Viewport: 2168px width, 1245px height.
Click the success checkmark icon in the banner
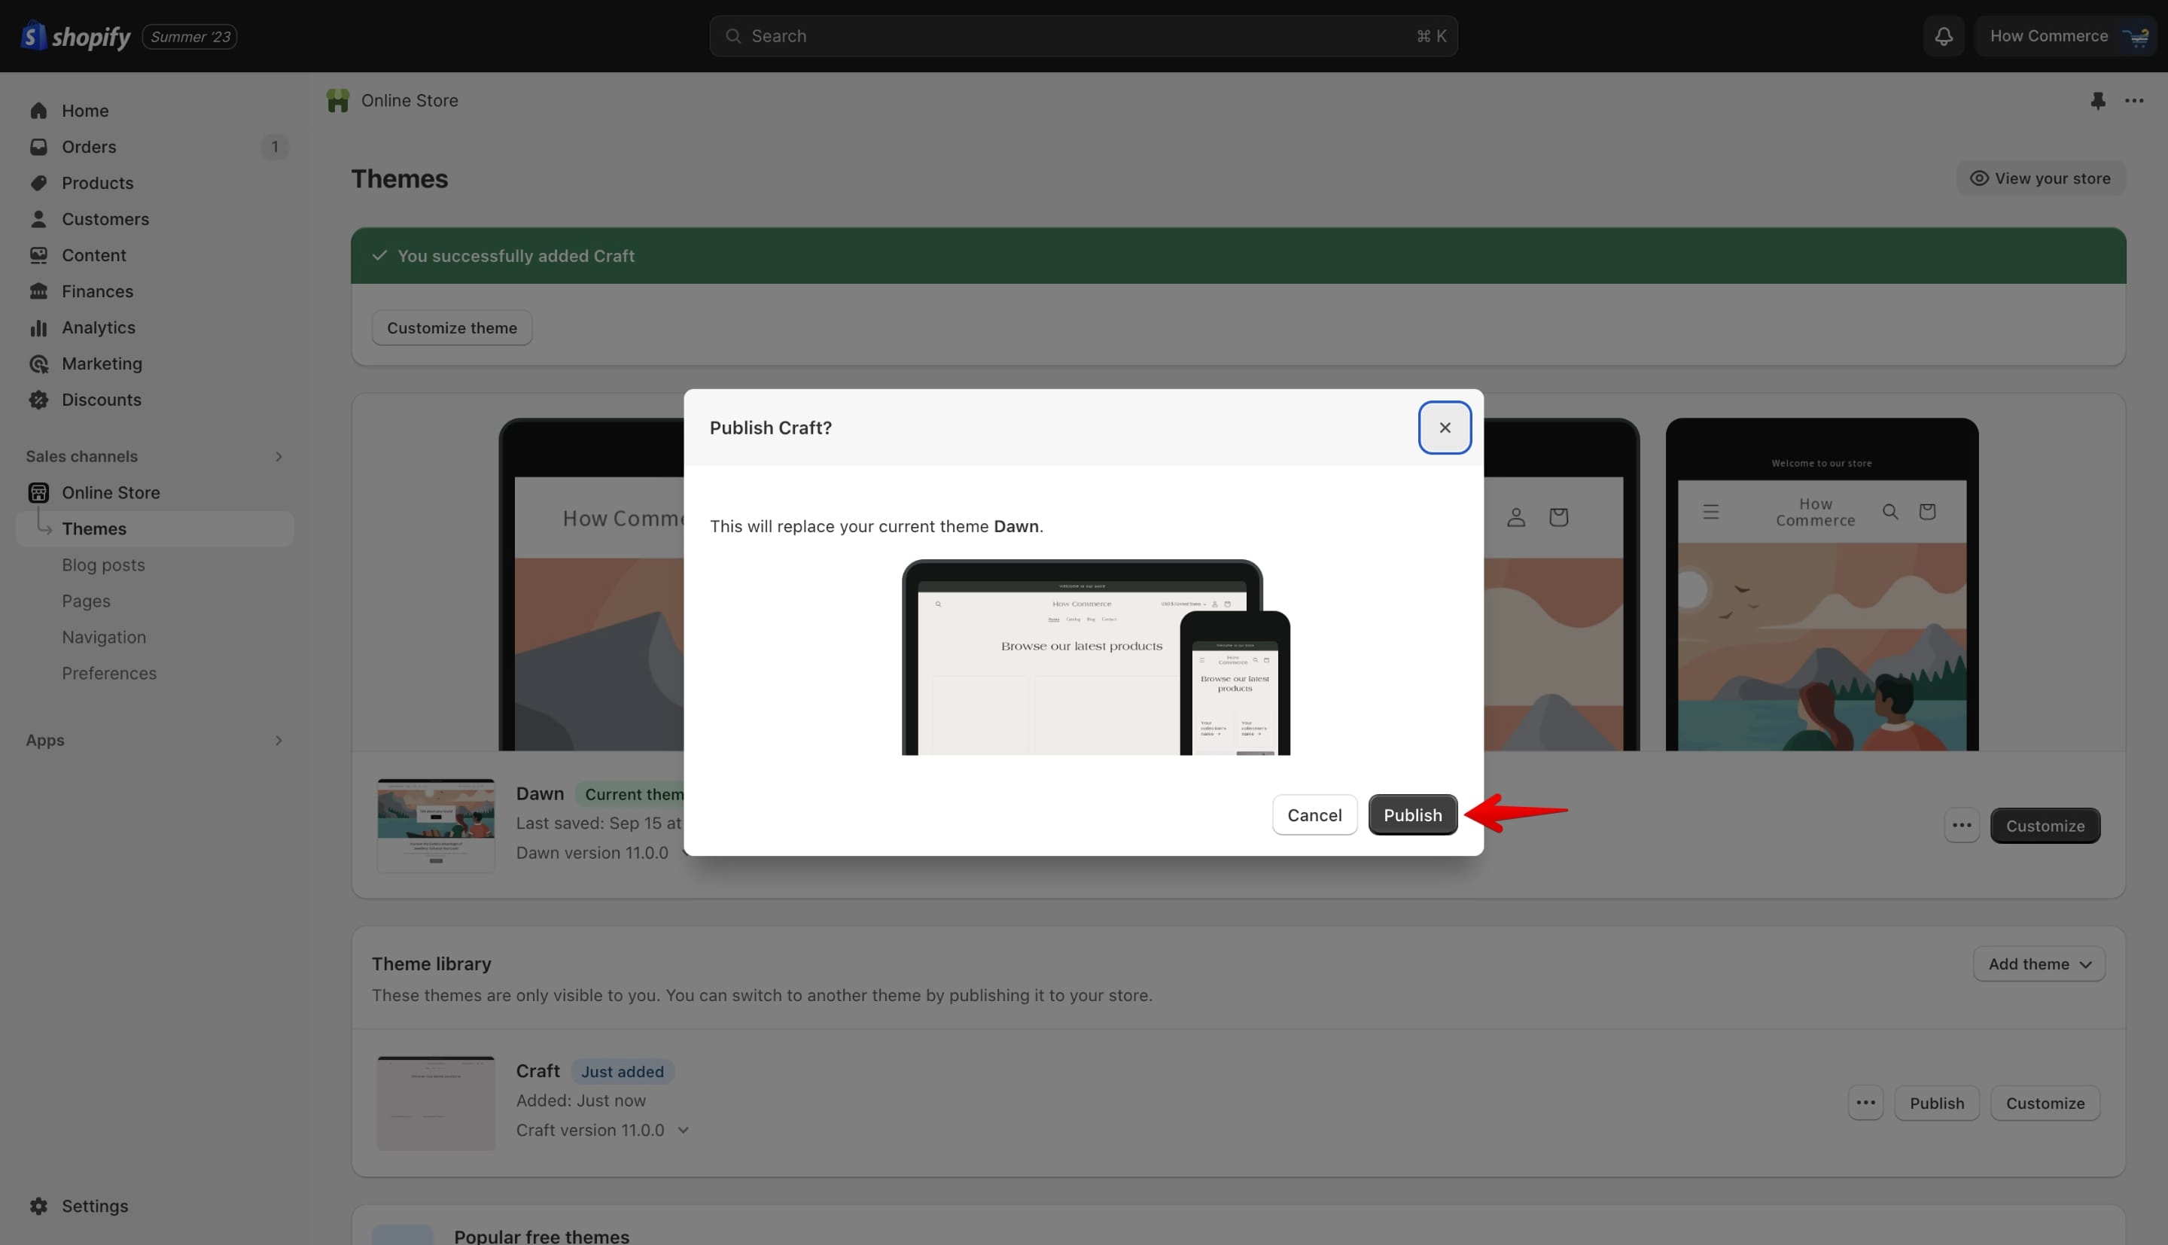point(379,256)
